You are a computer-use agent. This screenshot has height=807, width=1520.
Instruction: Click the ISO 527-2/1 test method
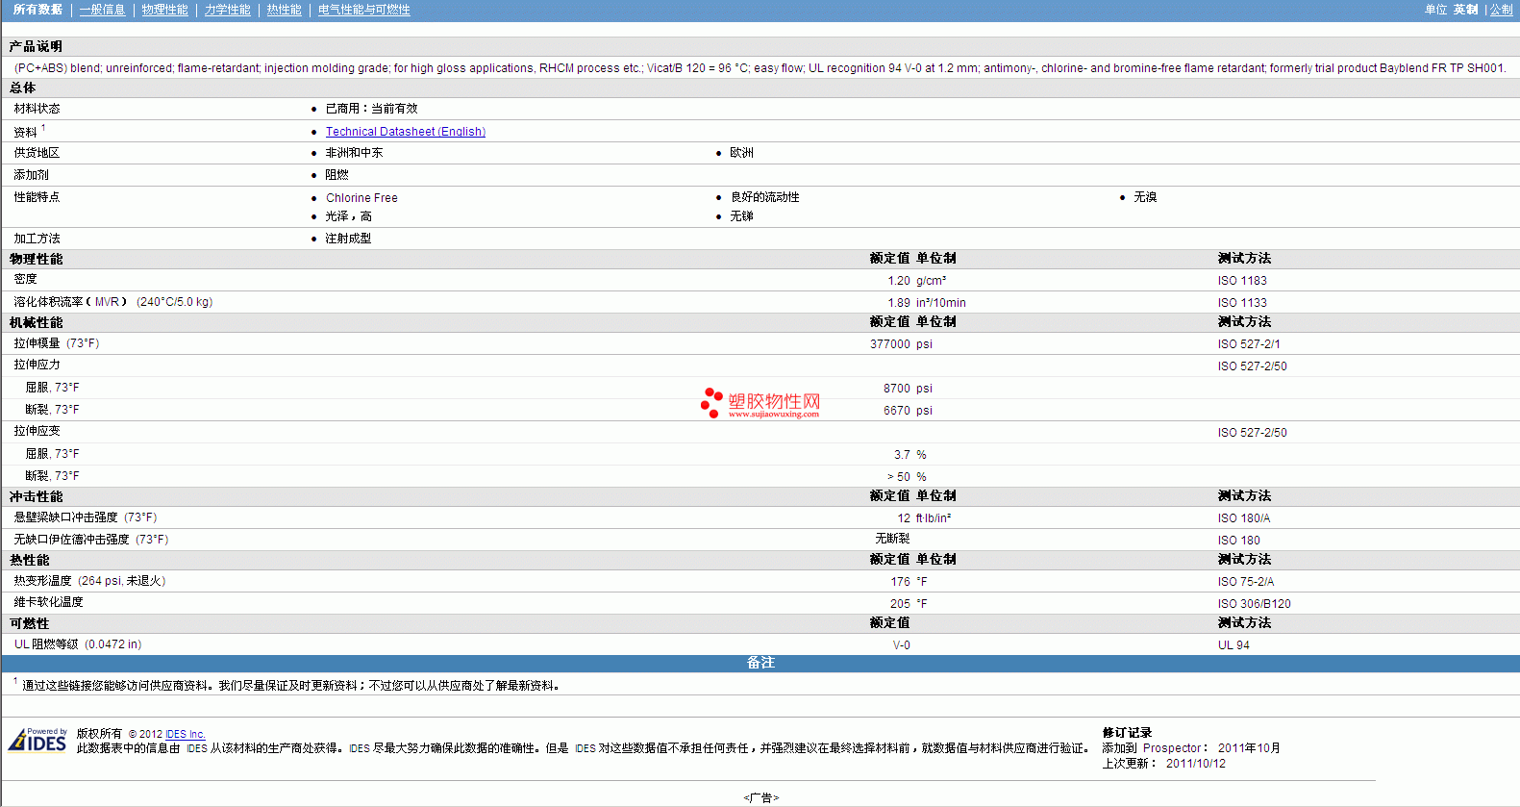pyautogui.click(x=1249, y=344)
